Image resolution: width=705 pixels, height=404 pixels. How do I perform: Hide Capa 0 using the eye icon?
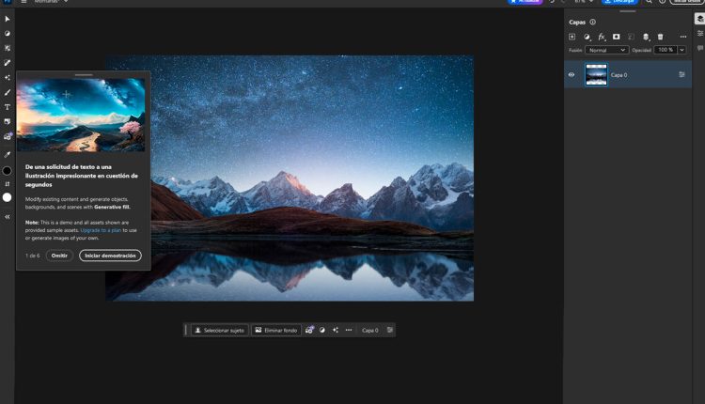coord(571,75)
